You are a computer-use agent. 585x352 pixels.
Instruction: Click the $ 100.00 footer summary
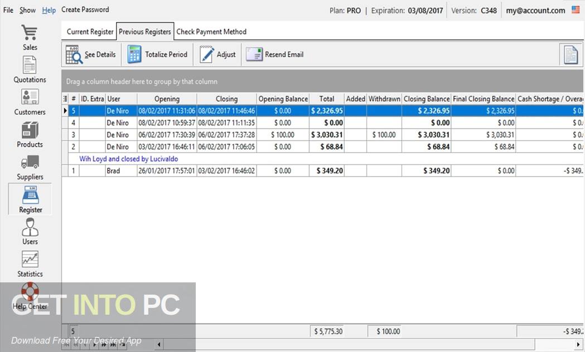coord(385,331)
